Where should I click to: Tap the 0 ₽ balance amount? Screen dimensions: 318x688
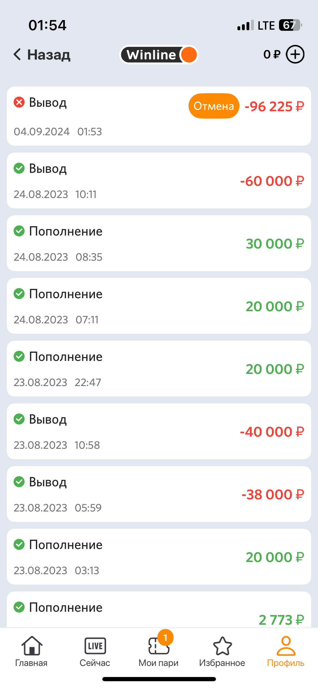(x=272, y=55)
